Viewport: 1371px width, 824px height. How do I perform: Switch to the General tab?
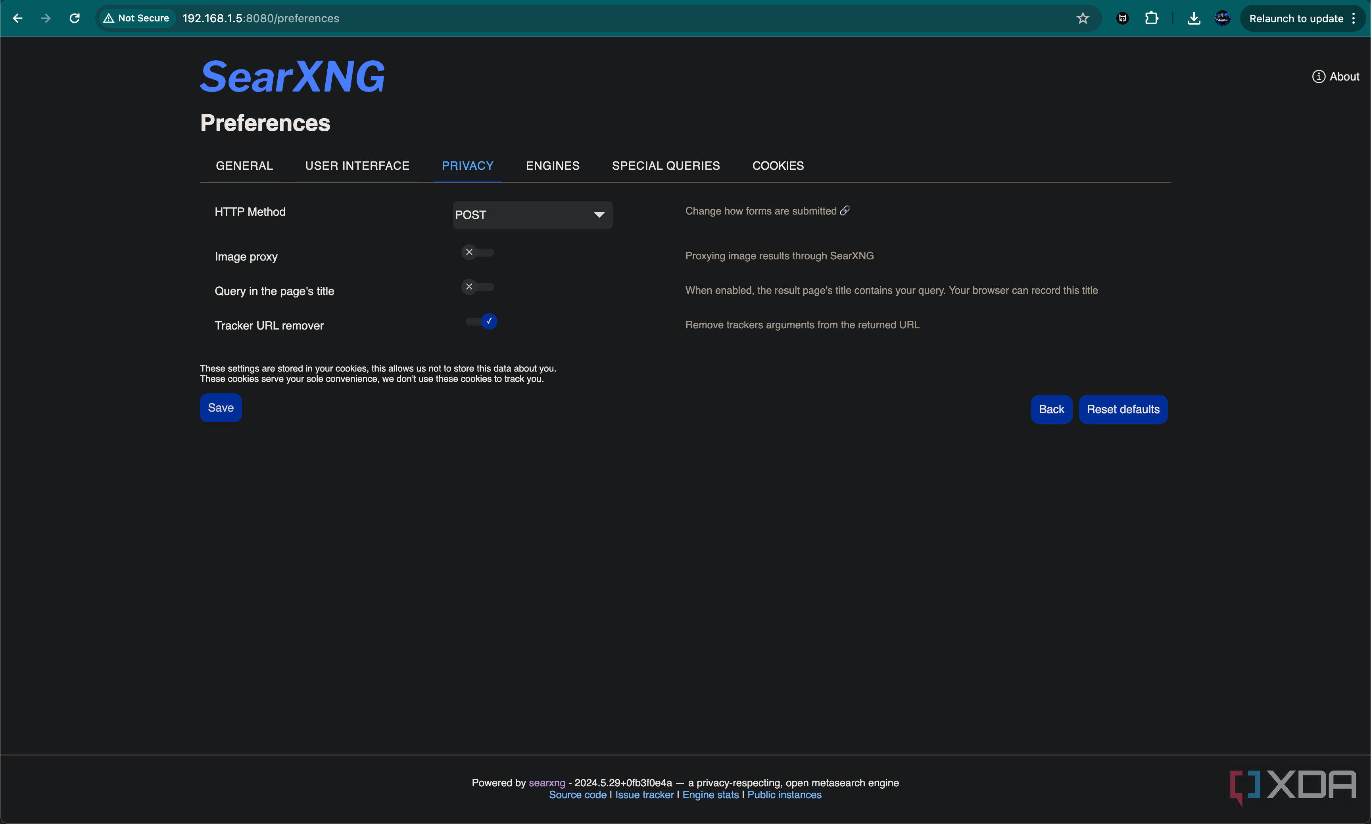click(x=244, y=165)
